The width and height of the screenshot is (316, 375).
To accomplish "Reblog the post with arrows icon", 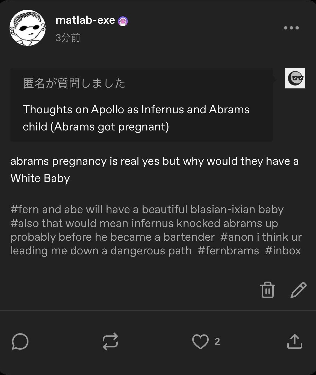I will click(x=110, y=341).
